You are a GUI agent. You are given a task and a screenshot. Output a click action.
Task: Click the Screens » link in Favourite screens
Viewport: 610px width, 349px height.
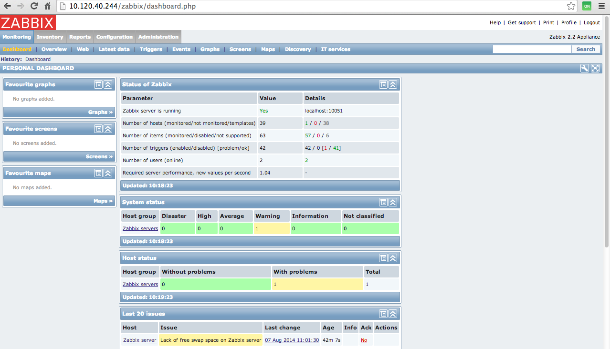(x=99, y=156)
